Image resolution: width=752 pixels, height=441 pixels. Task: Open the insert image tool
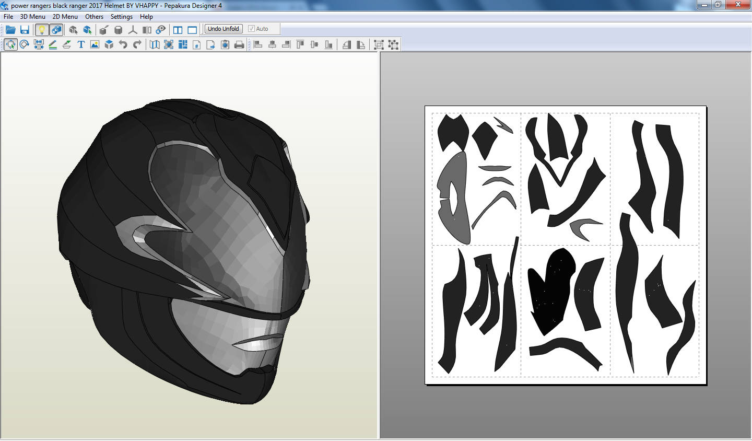click(94, 44)
